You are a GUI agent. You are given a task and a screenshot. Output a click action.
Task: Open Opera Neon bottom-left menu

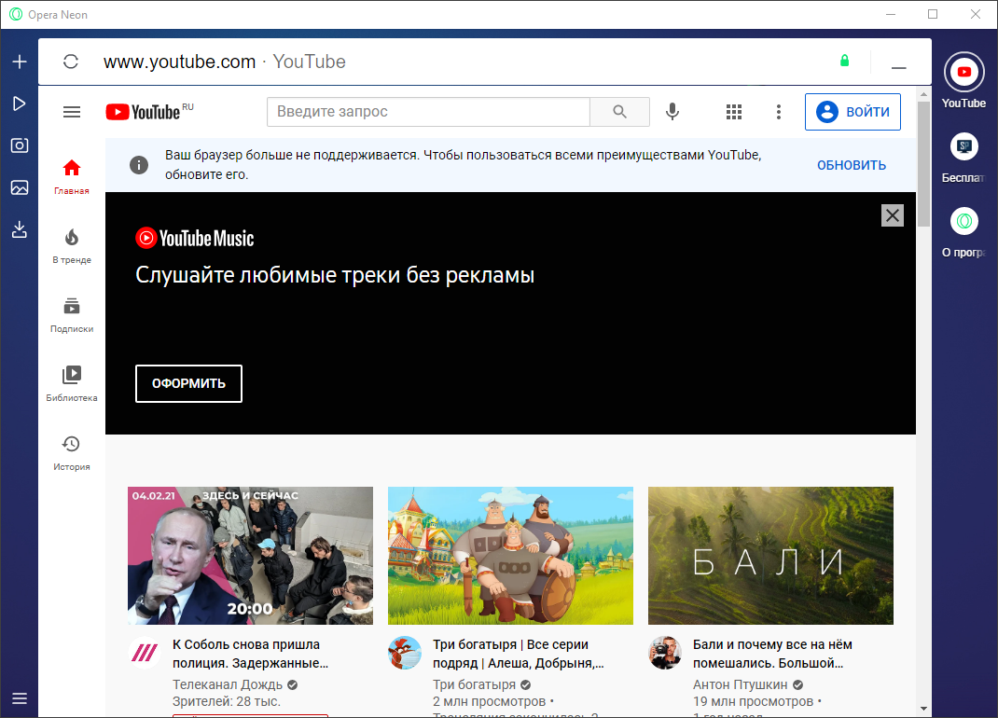(20, 698)
